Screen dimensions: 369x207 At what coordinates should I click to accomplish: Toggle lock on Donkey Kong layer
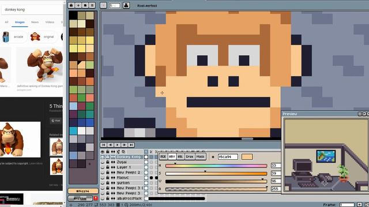point(108,157)
